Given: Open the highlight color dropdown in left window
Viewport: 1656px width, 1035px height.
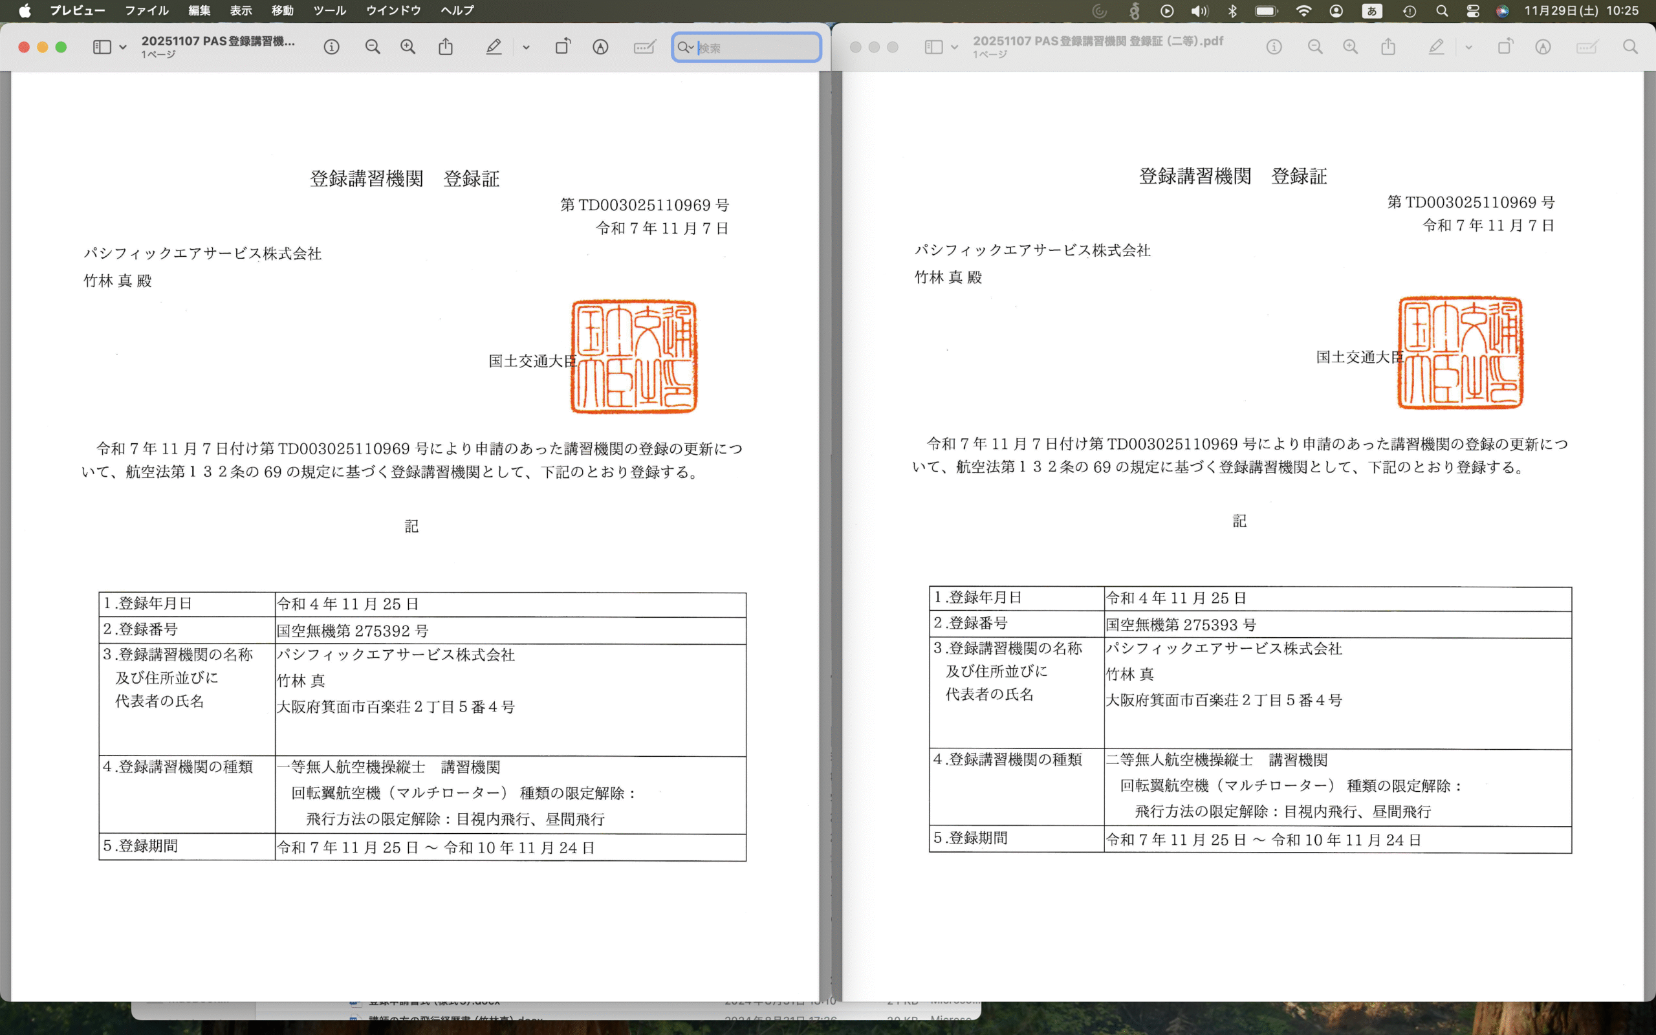Looking at the screenshot, I should [x=525, y=48].
